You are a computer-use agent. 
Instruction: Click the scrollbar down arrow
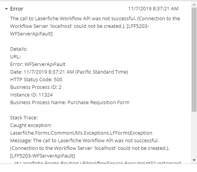click(194, 160)
